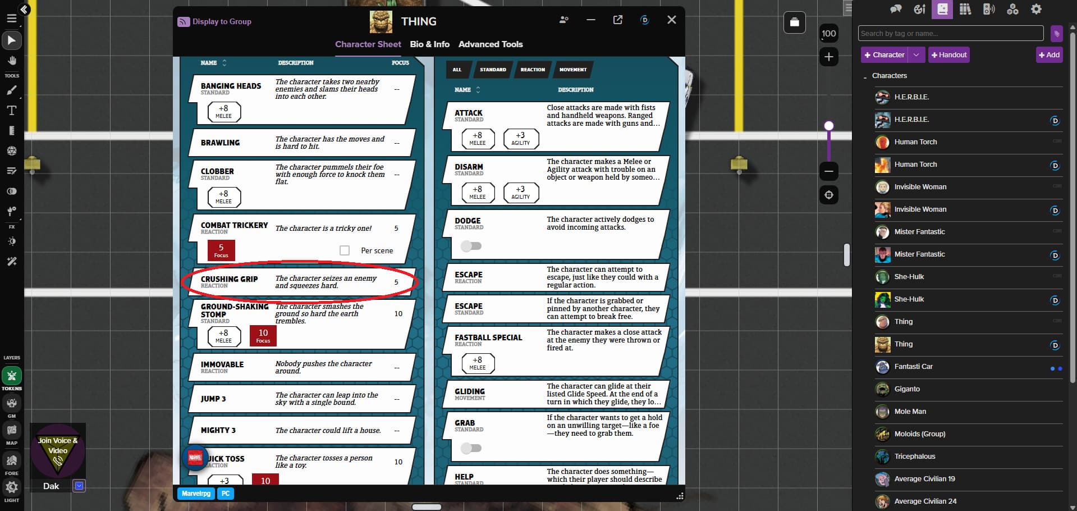The image size is (1077, 511).
Task: Click the search by tag or name field
Action: point(951,34)
